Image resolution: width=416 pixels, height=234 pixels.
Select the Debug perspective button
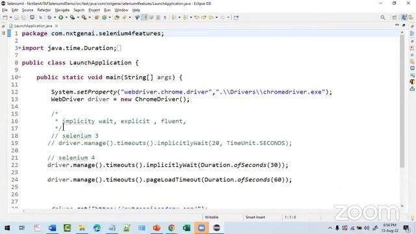pyautogui.click(x=410, y=18)
